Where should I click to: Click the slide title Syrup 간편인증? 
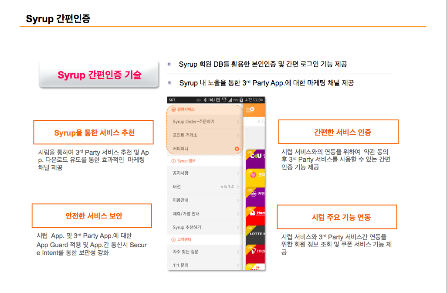(58, 19)
